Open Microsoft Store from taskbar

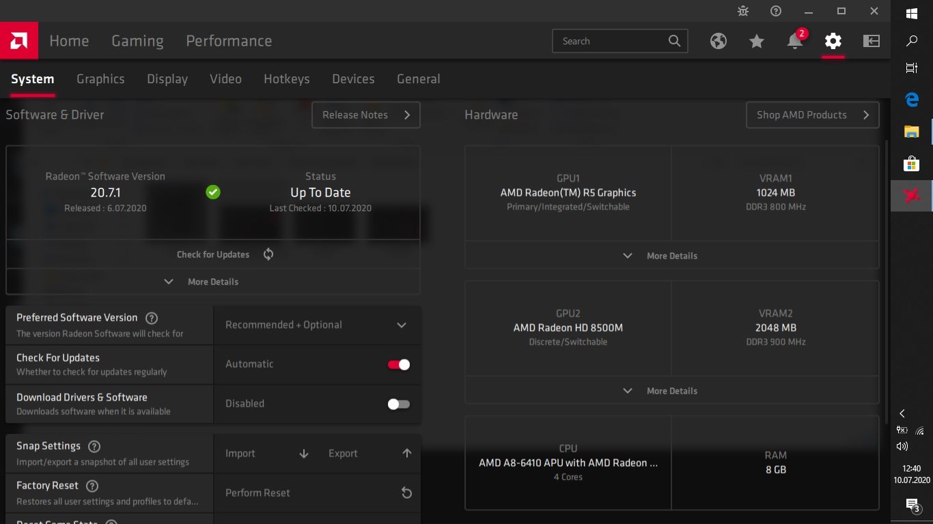pos(912,164)
